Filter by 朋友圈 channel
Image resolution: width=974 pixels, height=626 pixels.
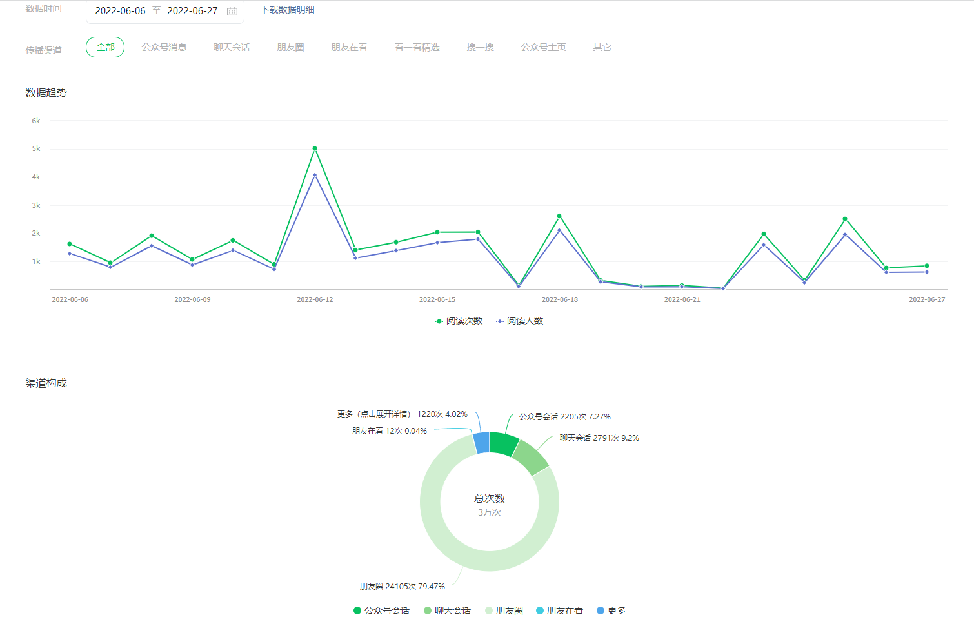[x=290, y=47]
